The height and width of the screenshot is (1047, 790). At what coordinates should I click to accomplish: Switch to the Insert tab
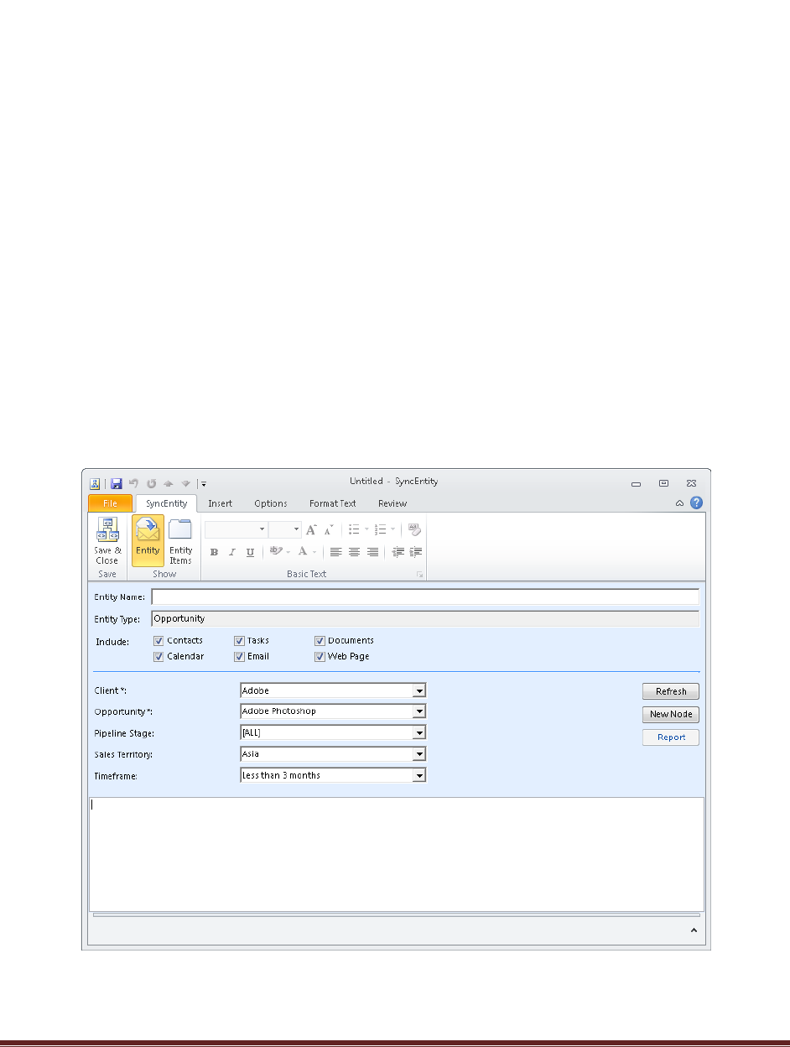[220, 503]
